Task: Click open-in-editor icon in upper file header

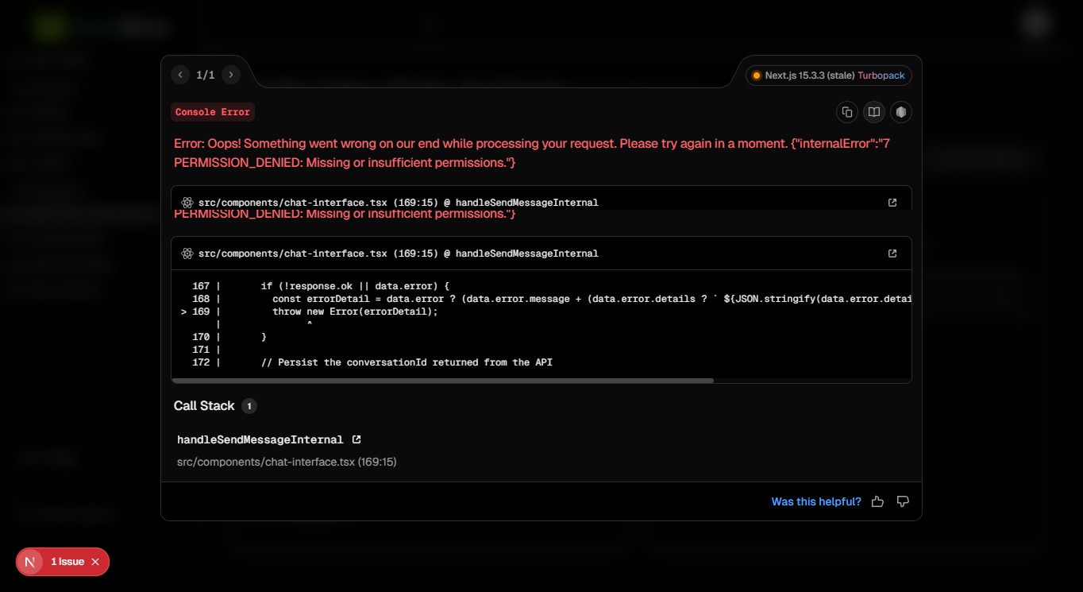Action: click(x=892, y=203)
